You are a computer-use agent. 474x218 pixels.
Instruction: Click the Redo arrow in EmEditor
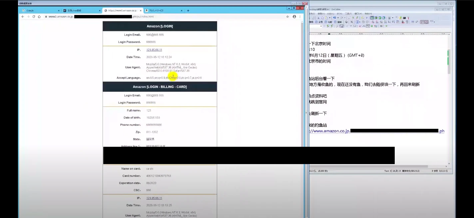(x=342, y=18)
